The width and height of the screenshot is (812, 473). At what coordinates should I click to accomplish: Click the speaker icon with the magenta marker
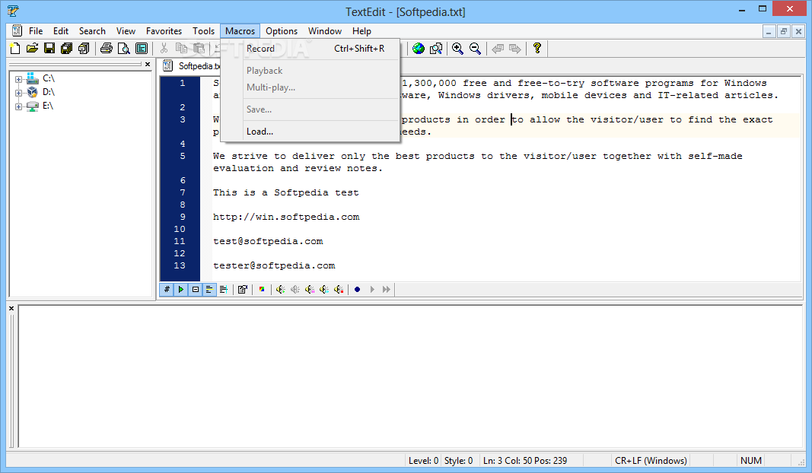coord(310,290)
